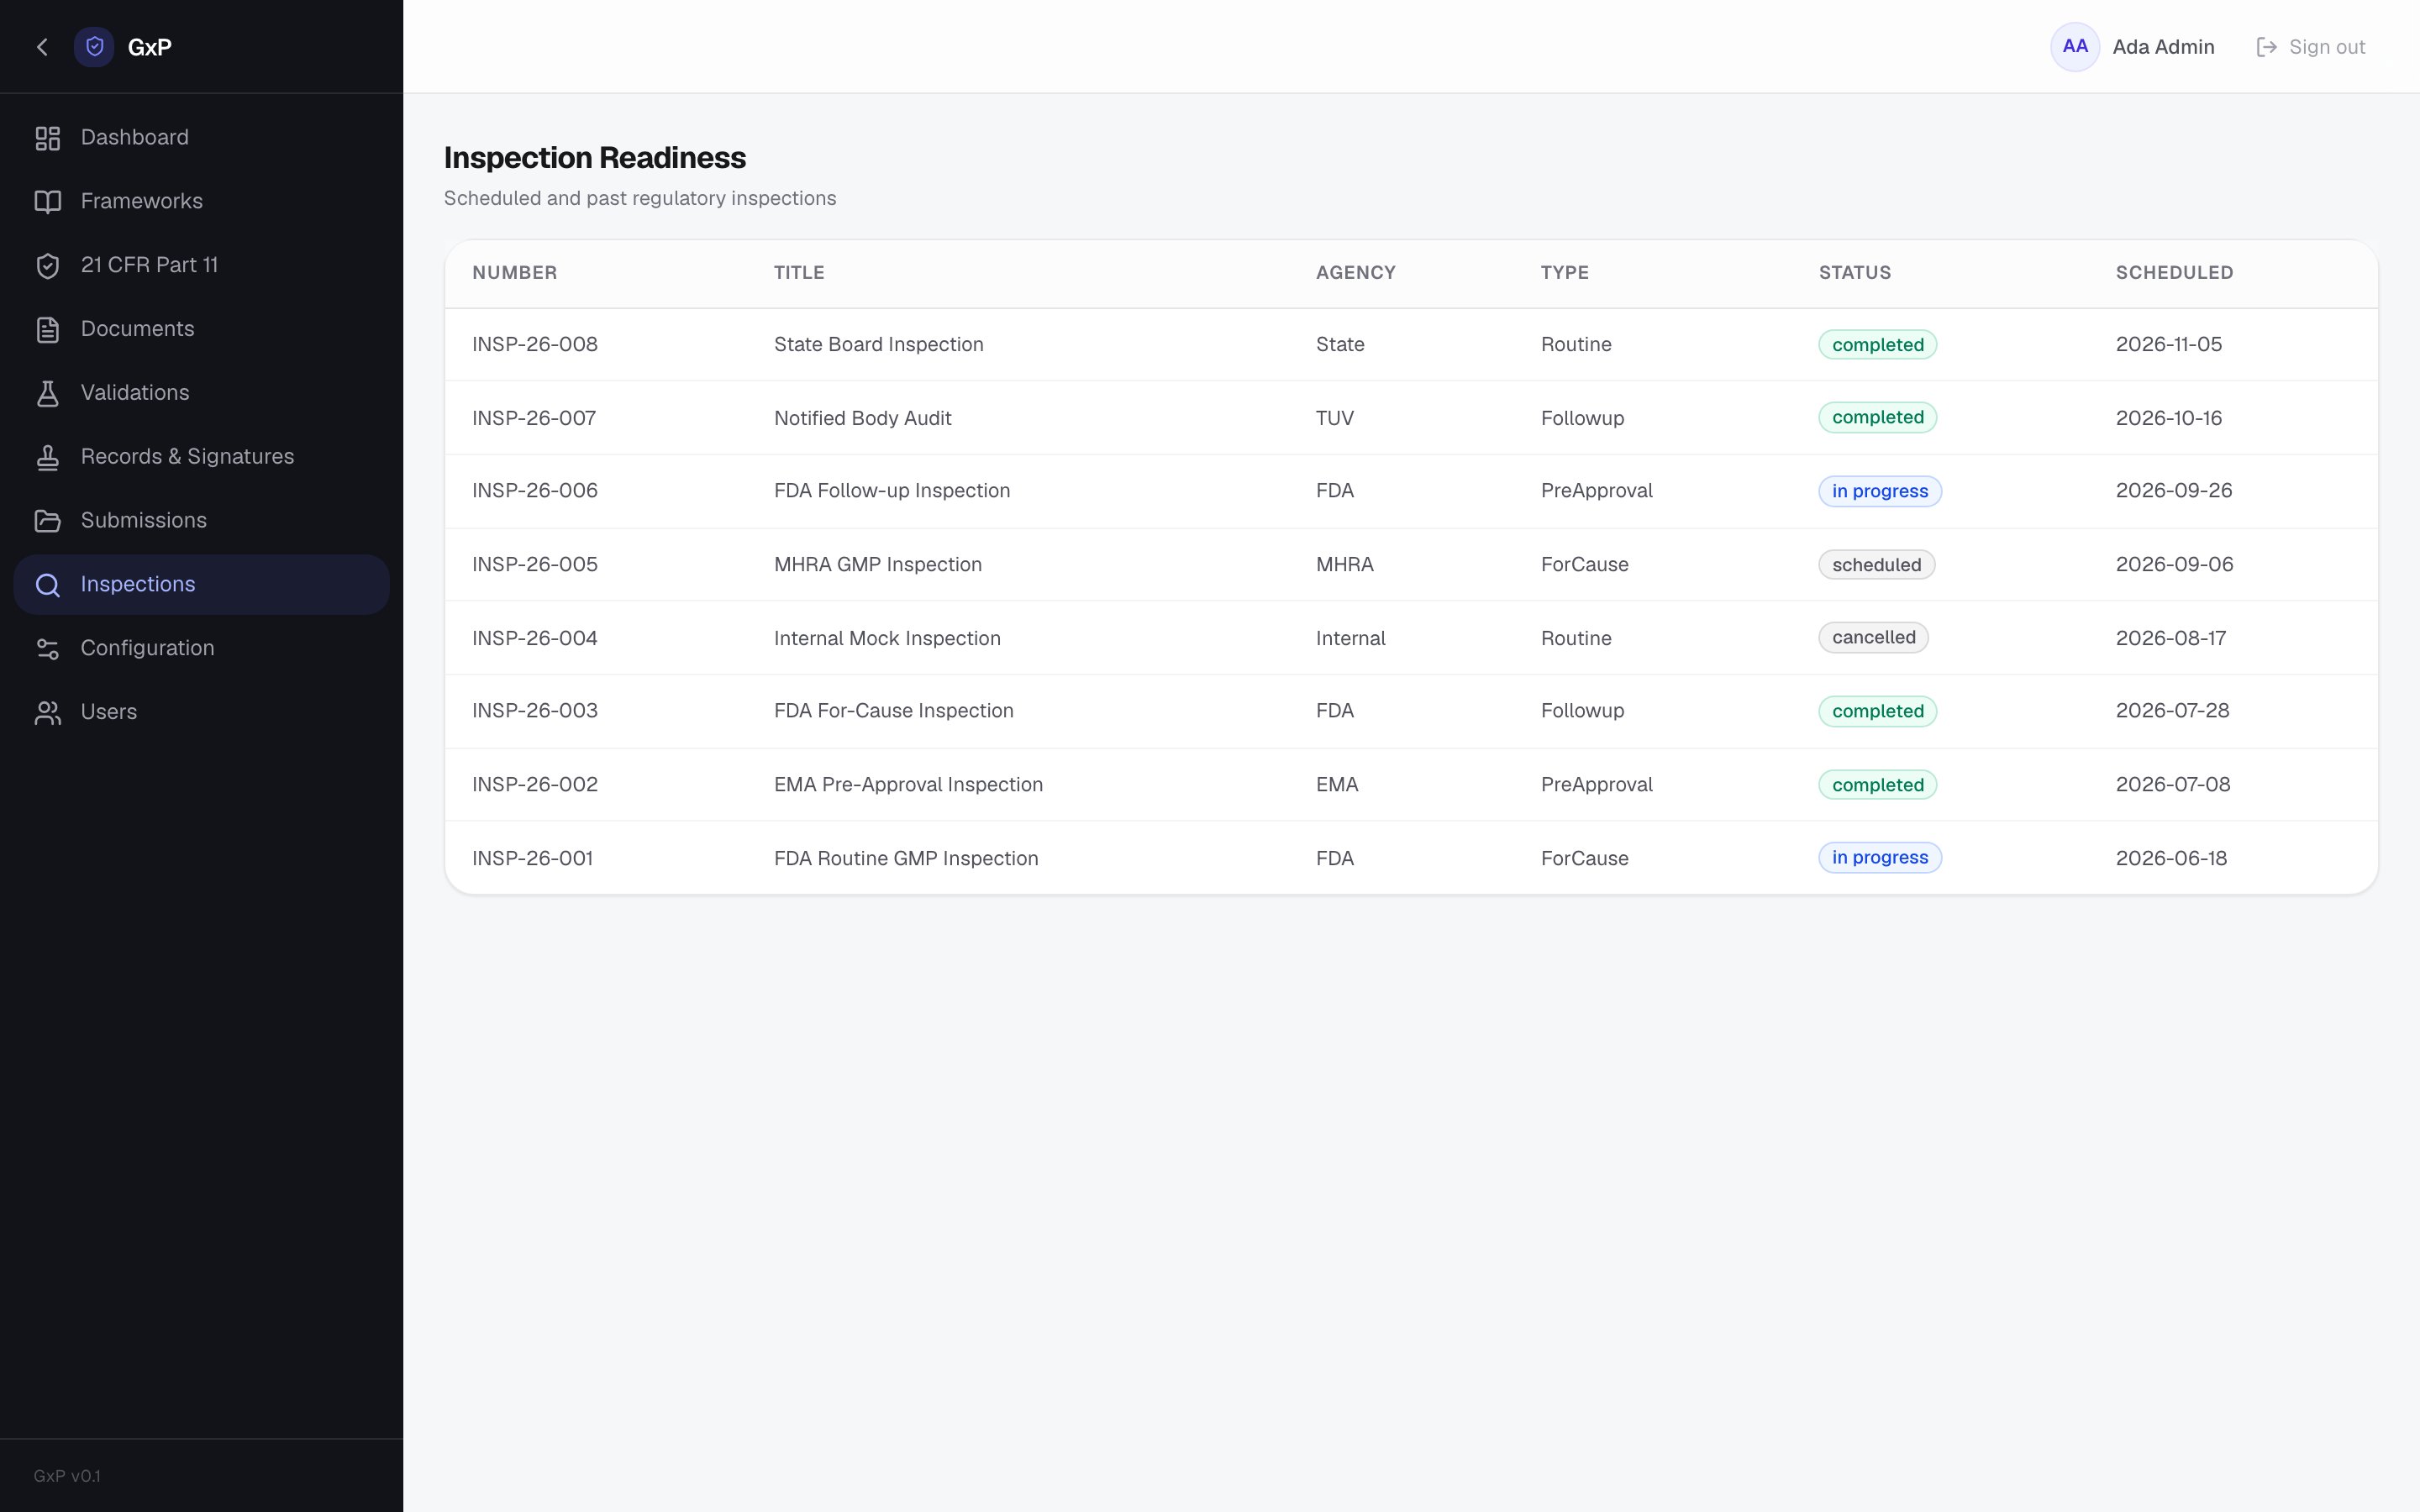Click in progress badge for INSP-26-001
The height and width of the screenshot is (1512, 2420).
tap(1880, 858)
